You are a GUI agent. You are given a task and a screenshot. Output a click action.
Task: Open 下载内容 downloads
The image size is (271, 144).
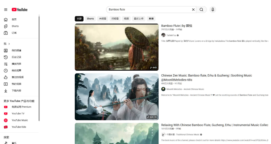tap(19, 91)
